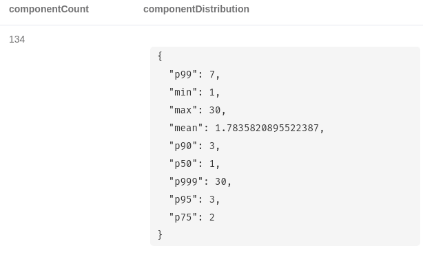Click the "p50": 1 line
The image size is (423, 259).
[x=194, y=164]
